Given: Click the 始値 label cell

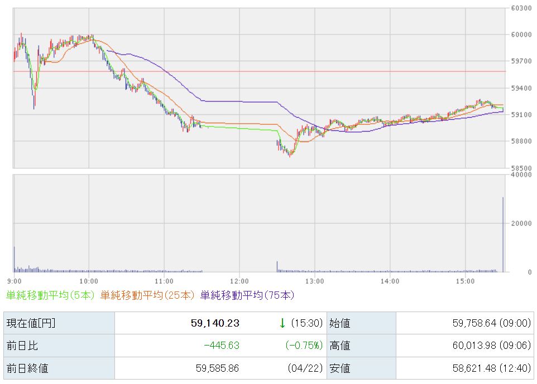Looking at the screenshot, I should (x=339, y=323).
